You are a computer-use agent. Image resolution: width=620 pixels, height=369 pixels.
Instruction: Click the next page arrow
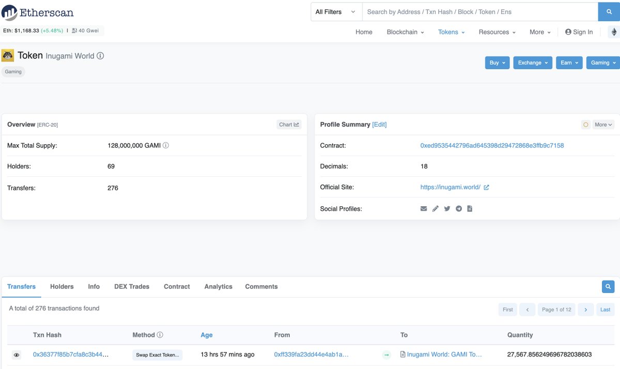coord(585,310)
